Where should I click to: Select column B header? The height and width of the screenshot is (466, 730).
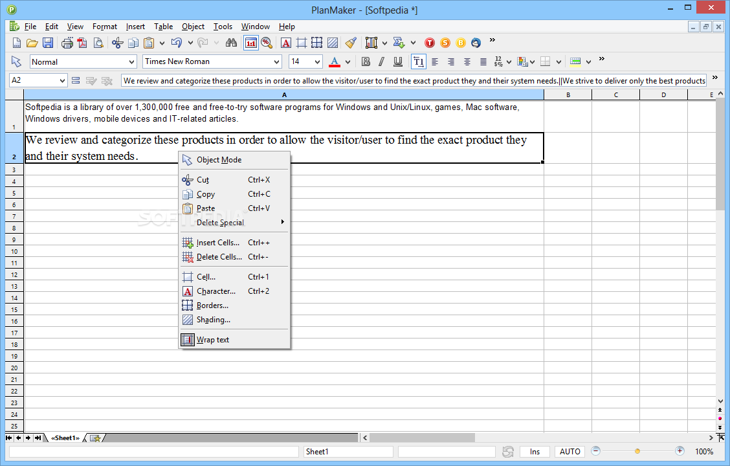[568, 95]
